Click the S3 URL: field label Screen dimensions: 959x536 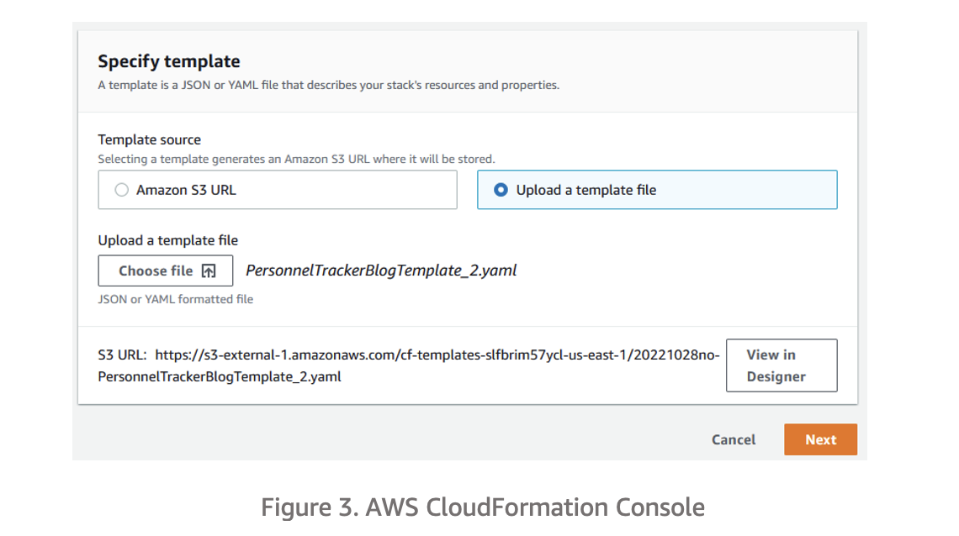(x=123, y=355)
